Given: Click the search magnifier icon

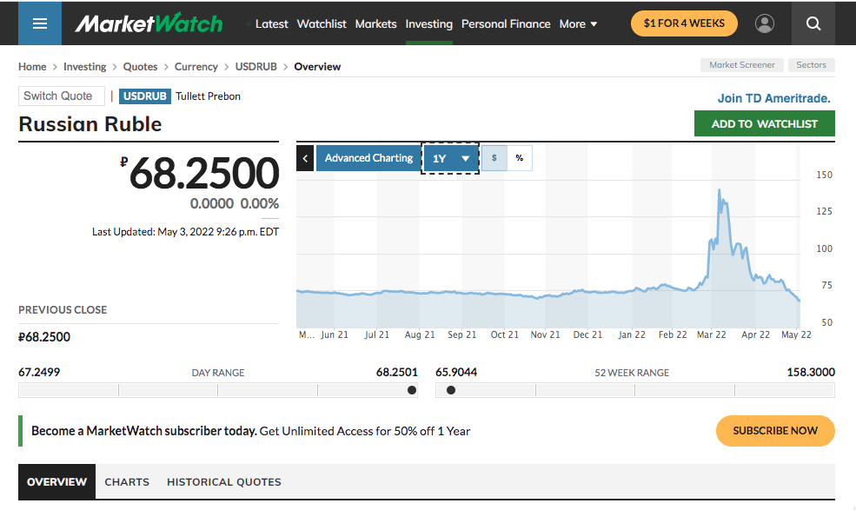Looking at the screenshot, I should click(x=813, y=23).
